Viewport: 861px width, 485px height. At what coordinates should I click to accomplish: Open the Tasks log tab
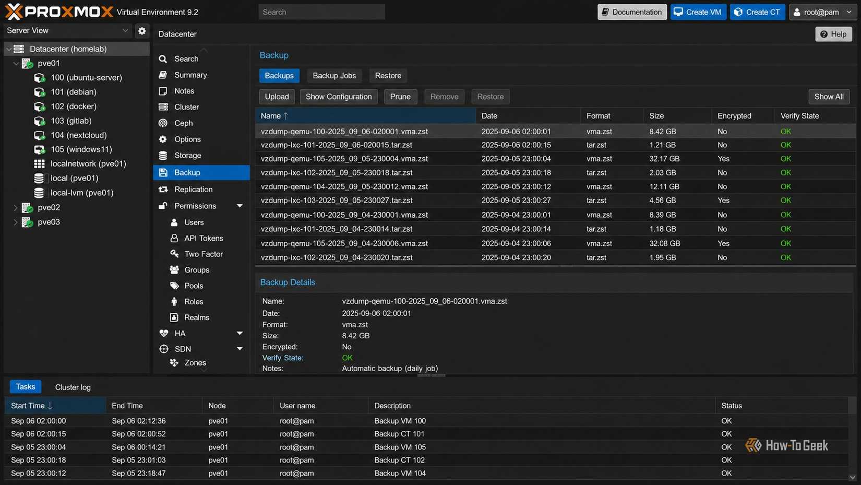coord(26,387)
